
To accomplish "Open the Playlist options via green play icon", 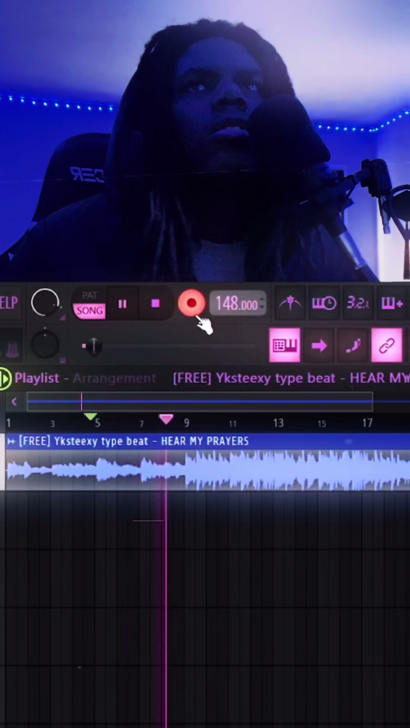I will click(x=5, y=378).
